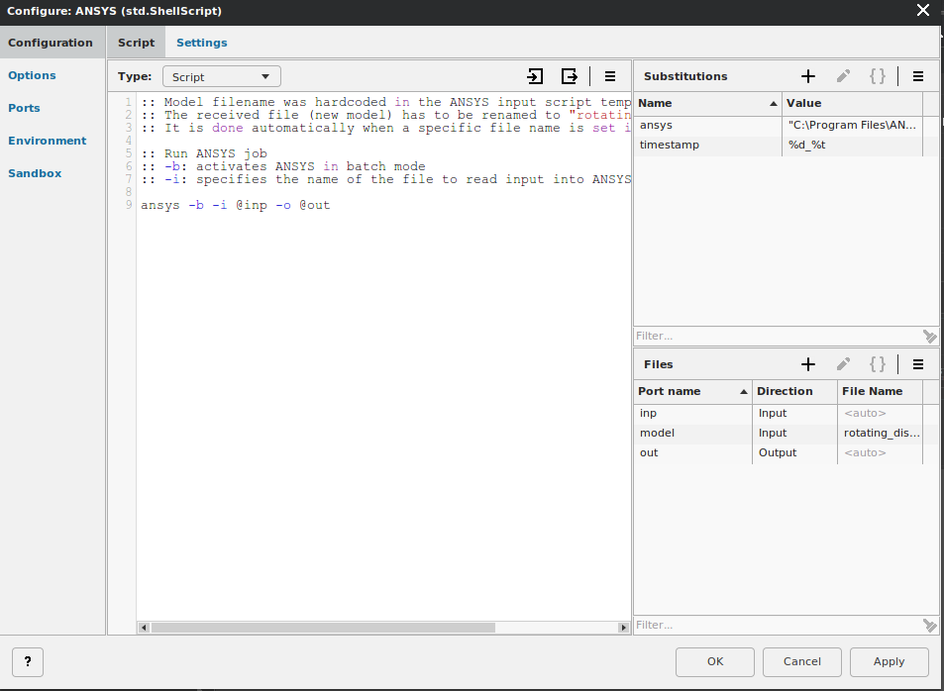Open Substitutions panel hamburger menu
This screenshot has width=944, height=691.
(x=918, y=76)
